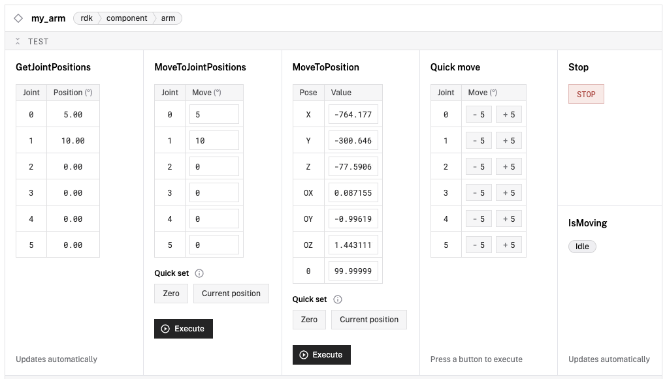
Task: Execute the MoveToPosition command
Action: (x=321, y=355)
